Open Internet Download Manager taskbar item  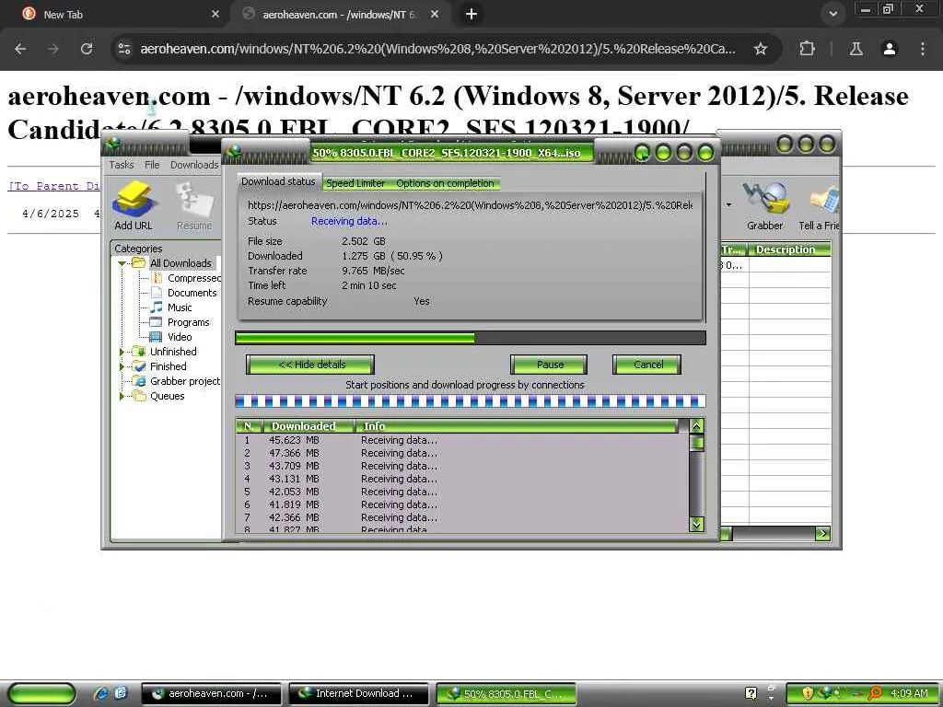358,693
